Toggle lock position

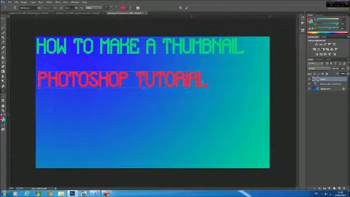pos(323,74)
